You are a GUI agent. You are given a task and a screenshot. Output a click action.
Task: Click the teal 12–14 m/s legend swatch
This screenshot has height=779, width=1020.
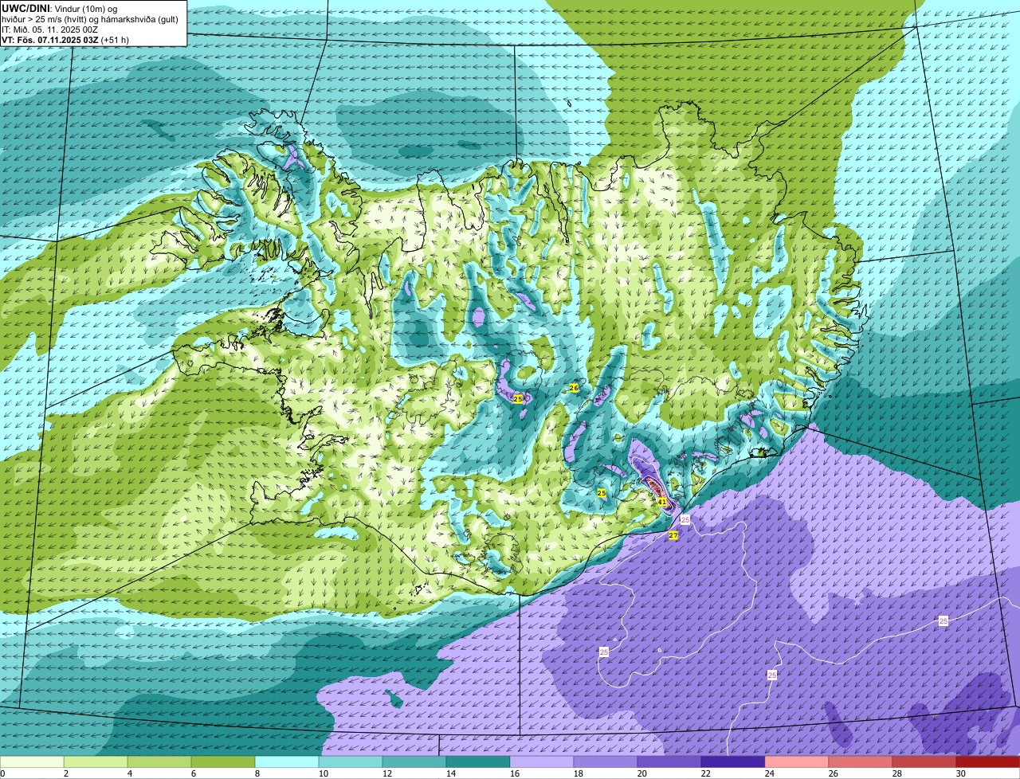coord(414,762)
